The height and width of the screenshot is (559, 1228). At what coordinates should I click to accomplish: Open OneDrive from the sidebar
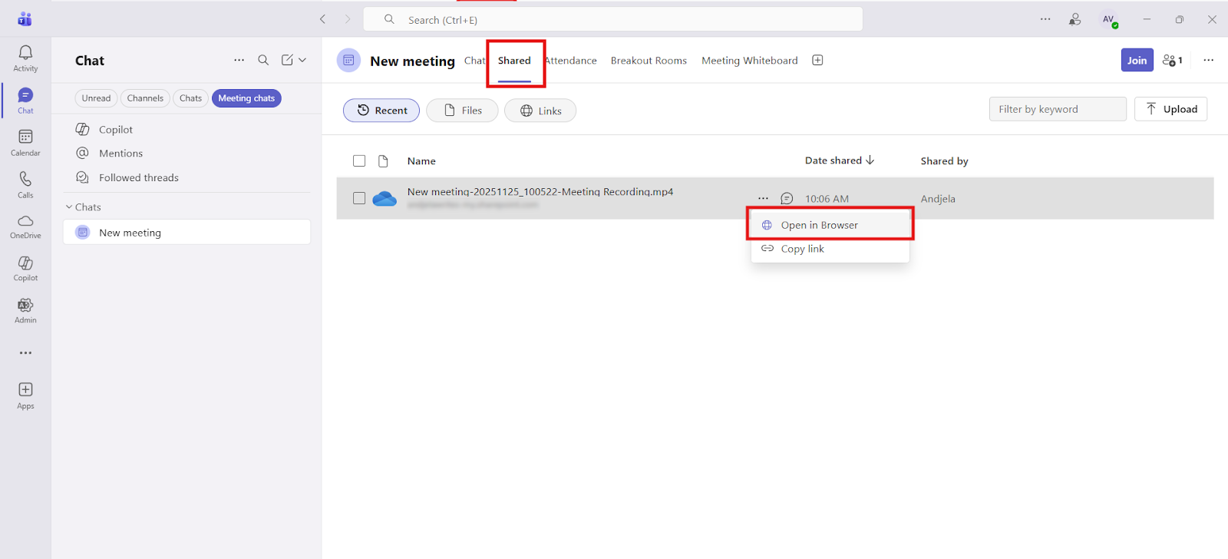pyautogui.click(x=25, y=226)
